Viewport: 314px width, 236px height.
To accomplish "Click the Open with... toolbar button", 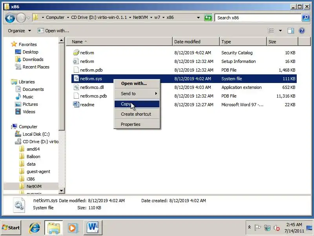I will (53, 31).
